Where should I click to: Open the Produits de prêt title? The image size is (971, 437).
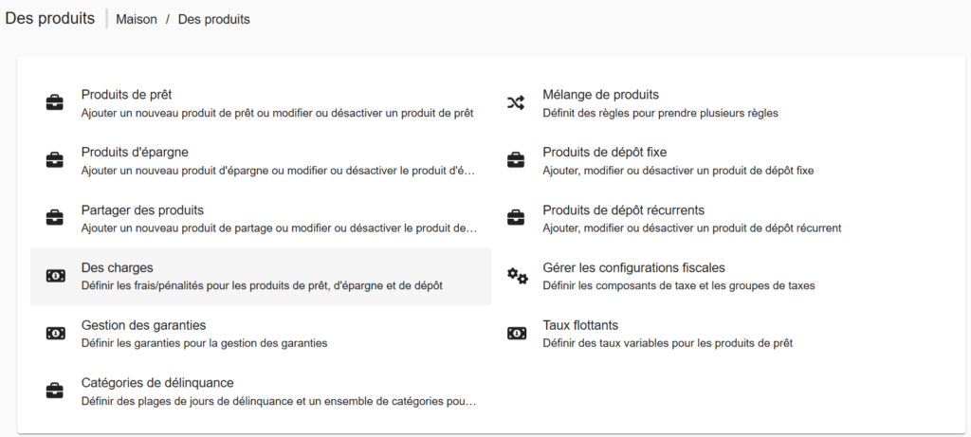pos(126,95)
